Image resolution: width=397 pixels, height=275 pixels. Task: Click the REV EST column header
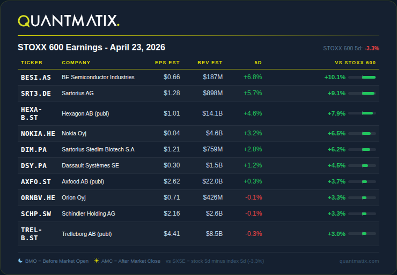click(210, 63)
